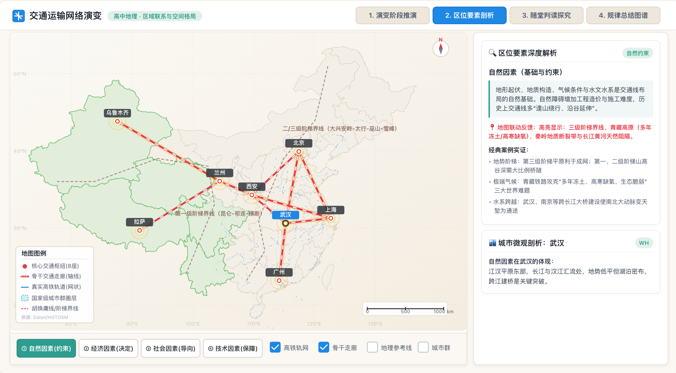Enable the 地理参考线 checkbox
The height and width of the screenshot is (373, 676).
(x=372, y=348)
